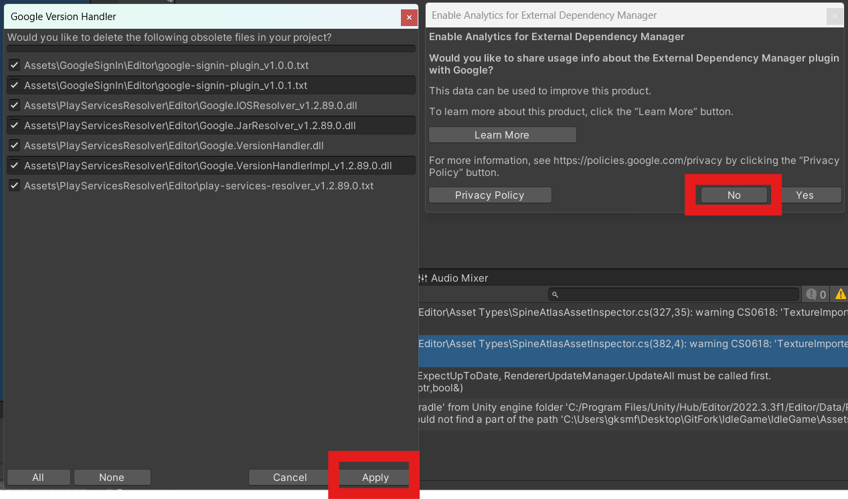Toggle play-services-resolver_v1.2.89.0.txt checkbox
This screenshot has width=848, height=499.
(x=14, y=186)
